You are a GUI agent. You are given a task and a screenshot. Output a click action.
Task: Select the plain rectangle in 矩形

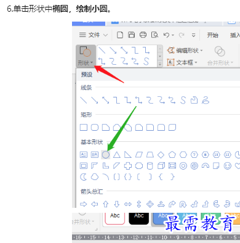click(x=84, y=128)
